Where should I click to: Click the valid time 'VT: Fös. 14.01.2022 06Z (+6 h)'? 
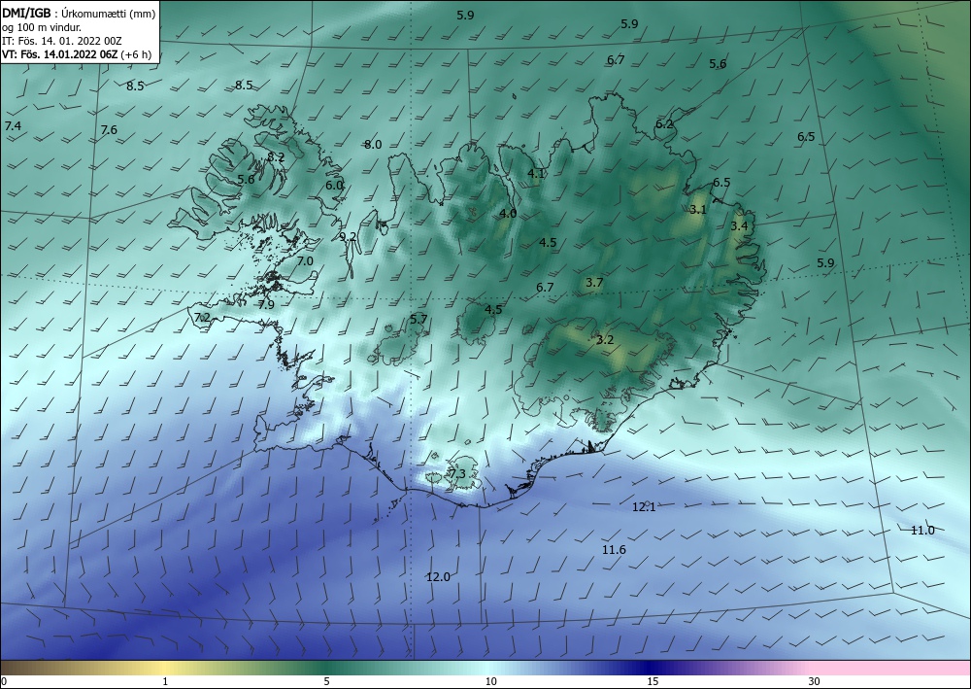(77, 54)
